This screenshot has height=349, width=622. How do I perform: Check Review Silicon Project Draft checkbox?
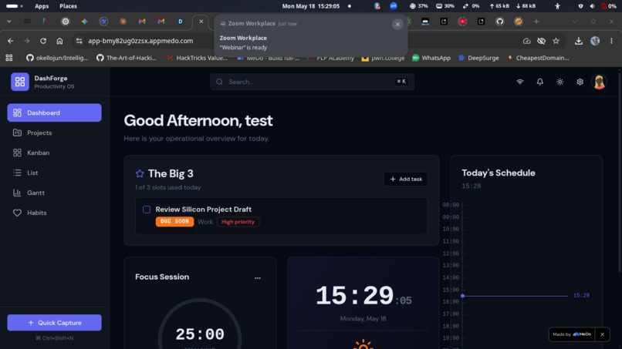click(147, 209)
